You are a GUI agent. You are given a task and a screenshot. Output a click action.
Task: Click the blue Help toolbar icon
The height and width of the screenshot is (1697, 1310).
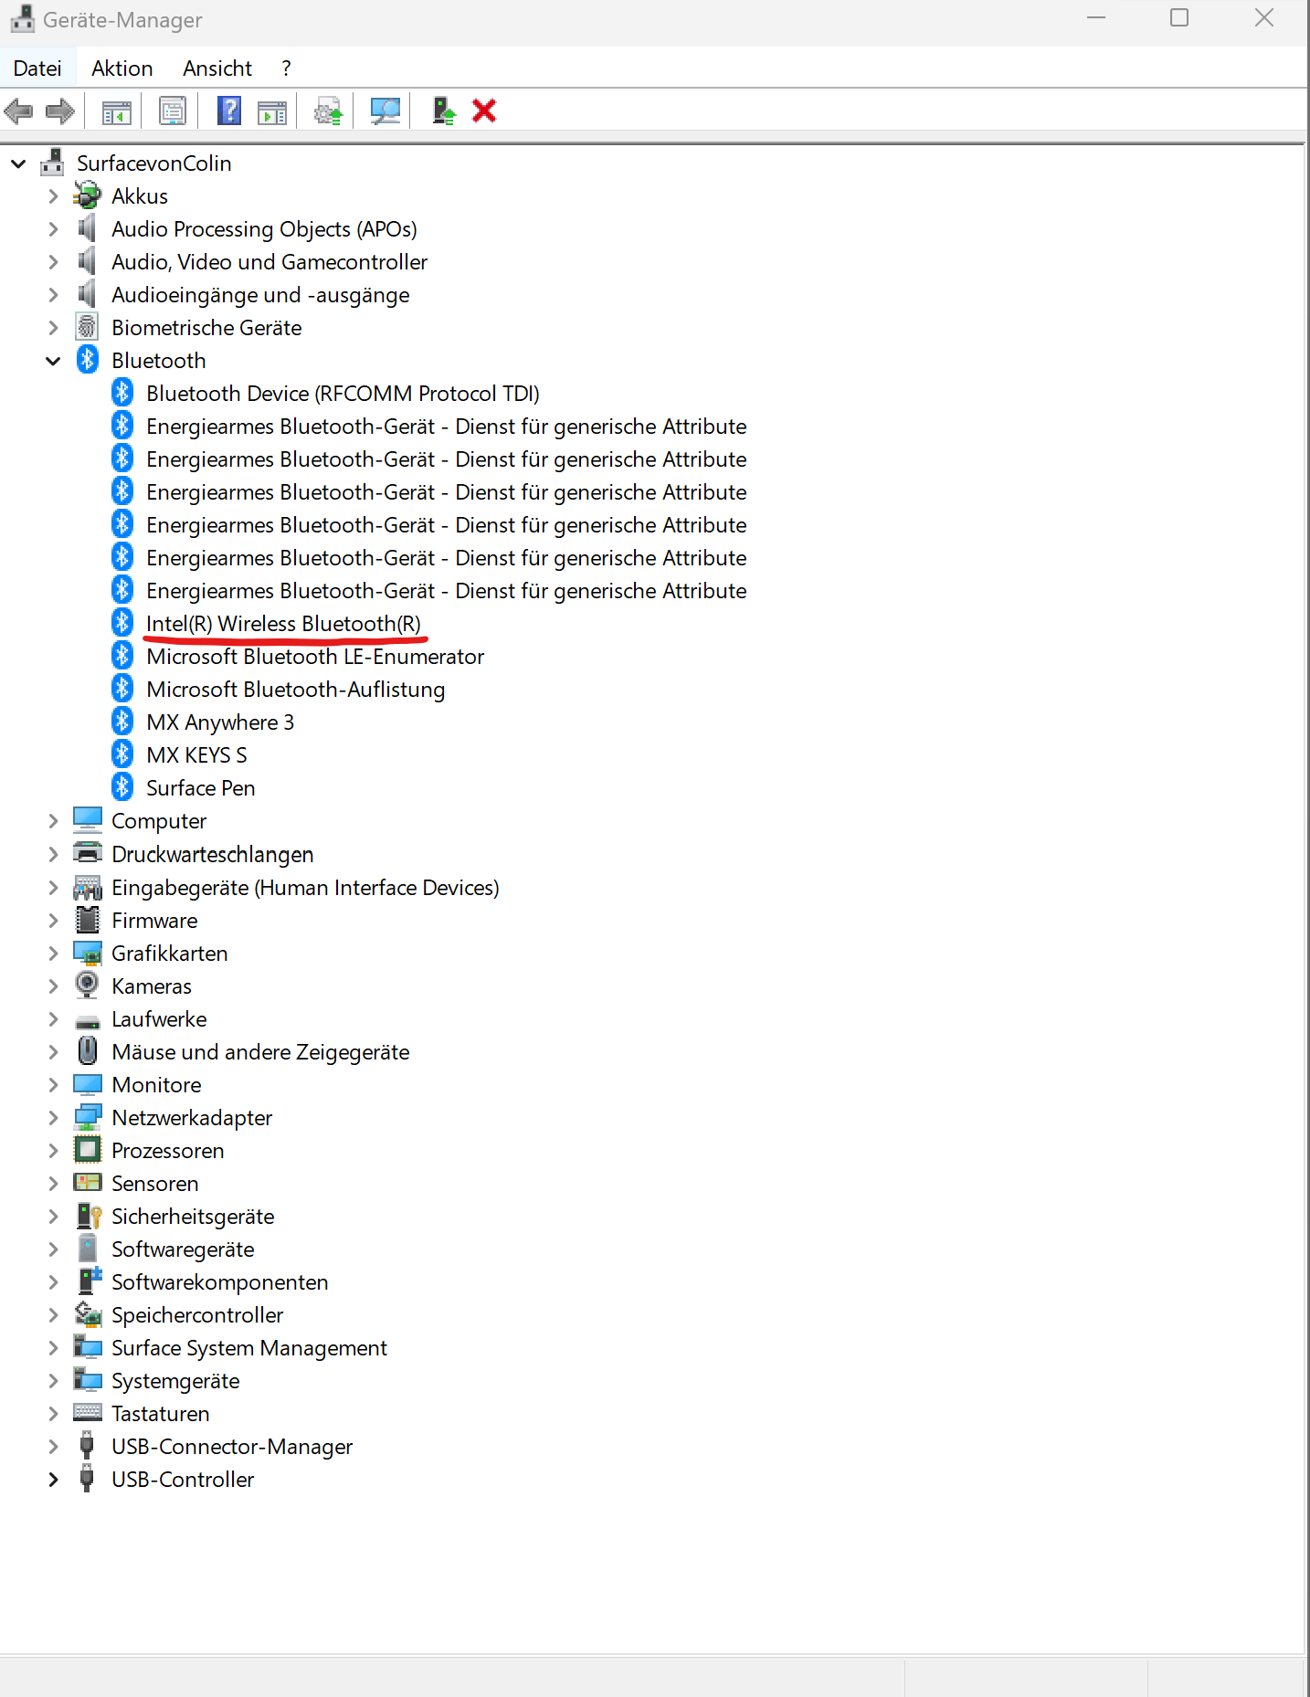point(229,111)
